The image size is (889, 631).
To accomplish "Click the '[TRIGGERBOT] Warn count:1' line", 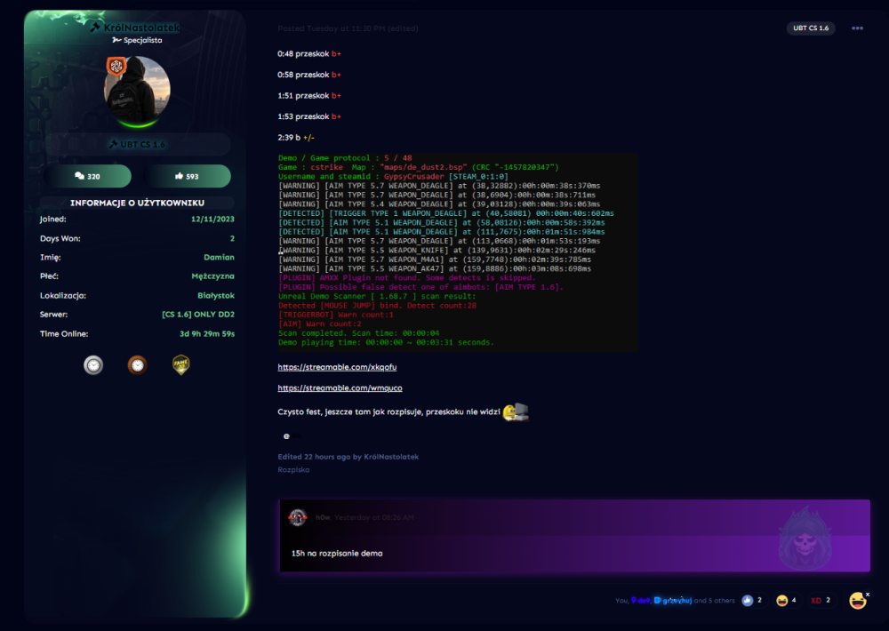I will pos(336,315).
